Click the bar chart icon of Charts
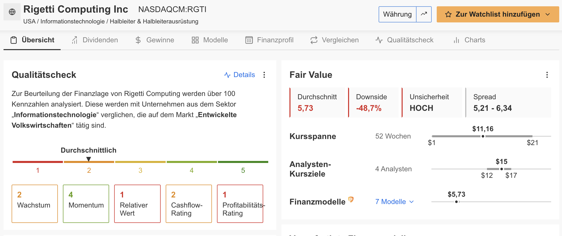 [456, 40]
